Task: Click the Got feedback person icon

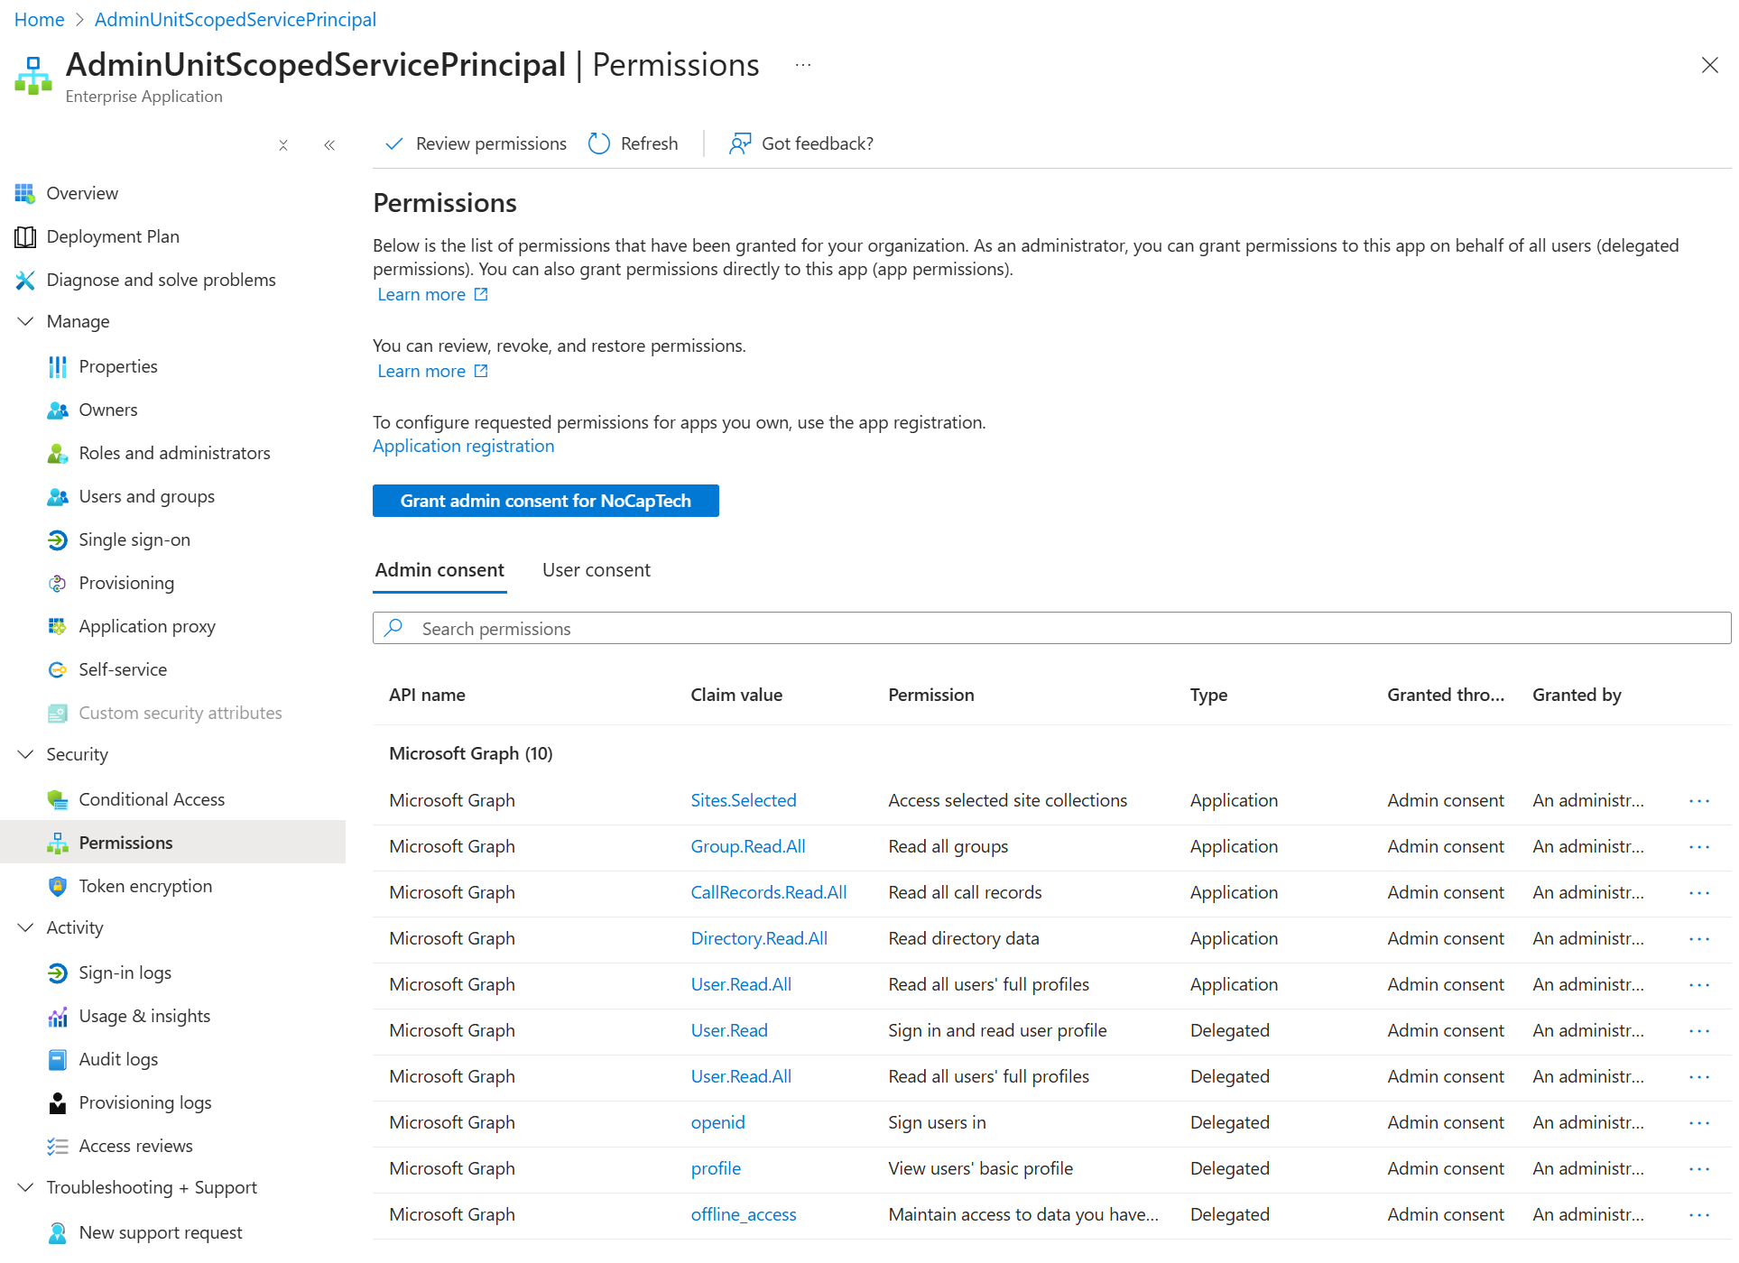Action: tap(740, 143)
